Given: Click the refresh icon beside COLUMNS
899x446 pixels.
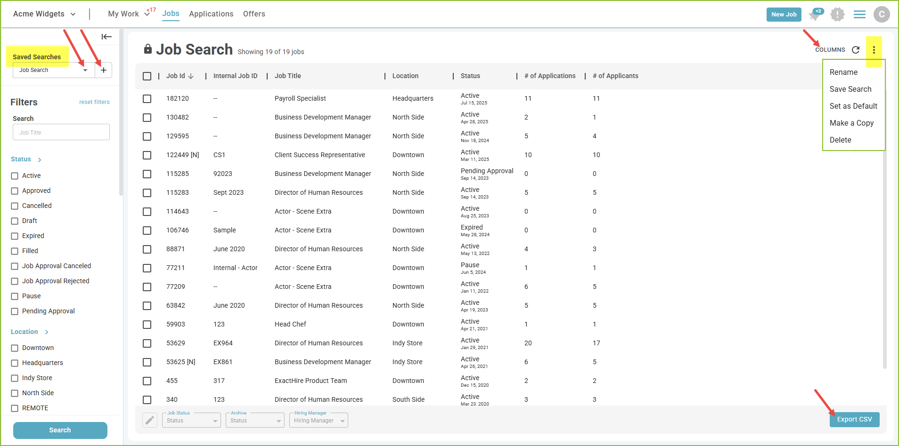Looking at the screenshot, I should [856, 50].
